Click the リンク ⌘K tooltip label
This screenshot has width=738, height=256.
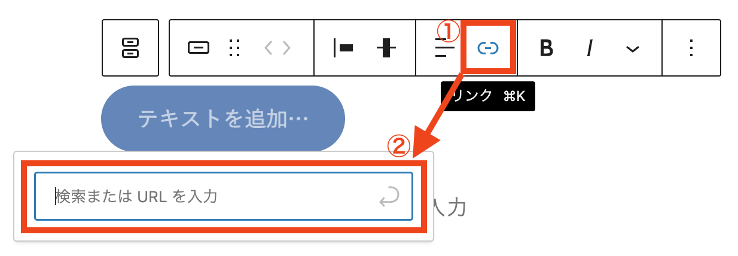[487, 96]
